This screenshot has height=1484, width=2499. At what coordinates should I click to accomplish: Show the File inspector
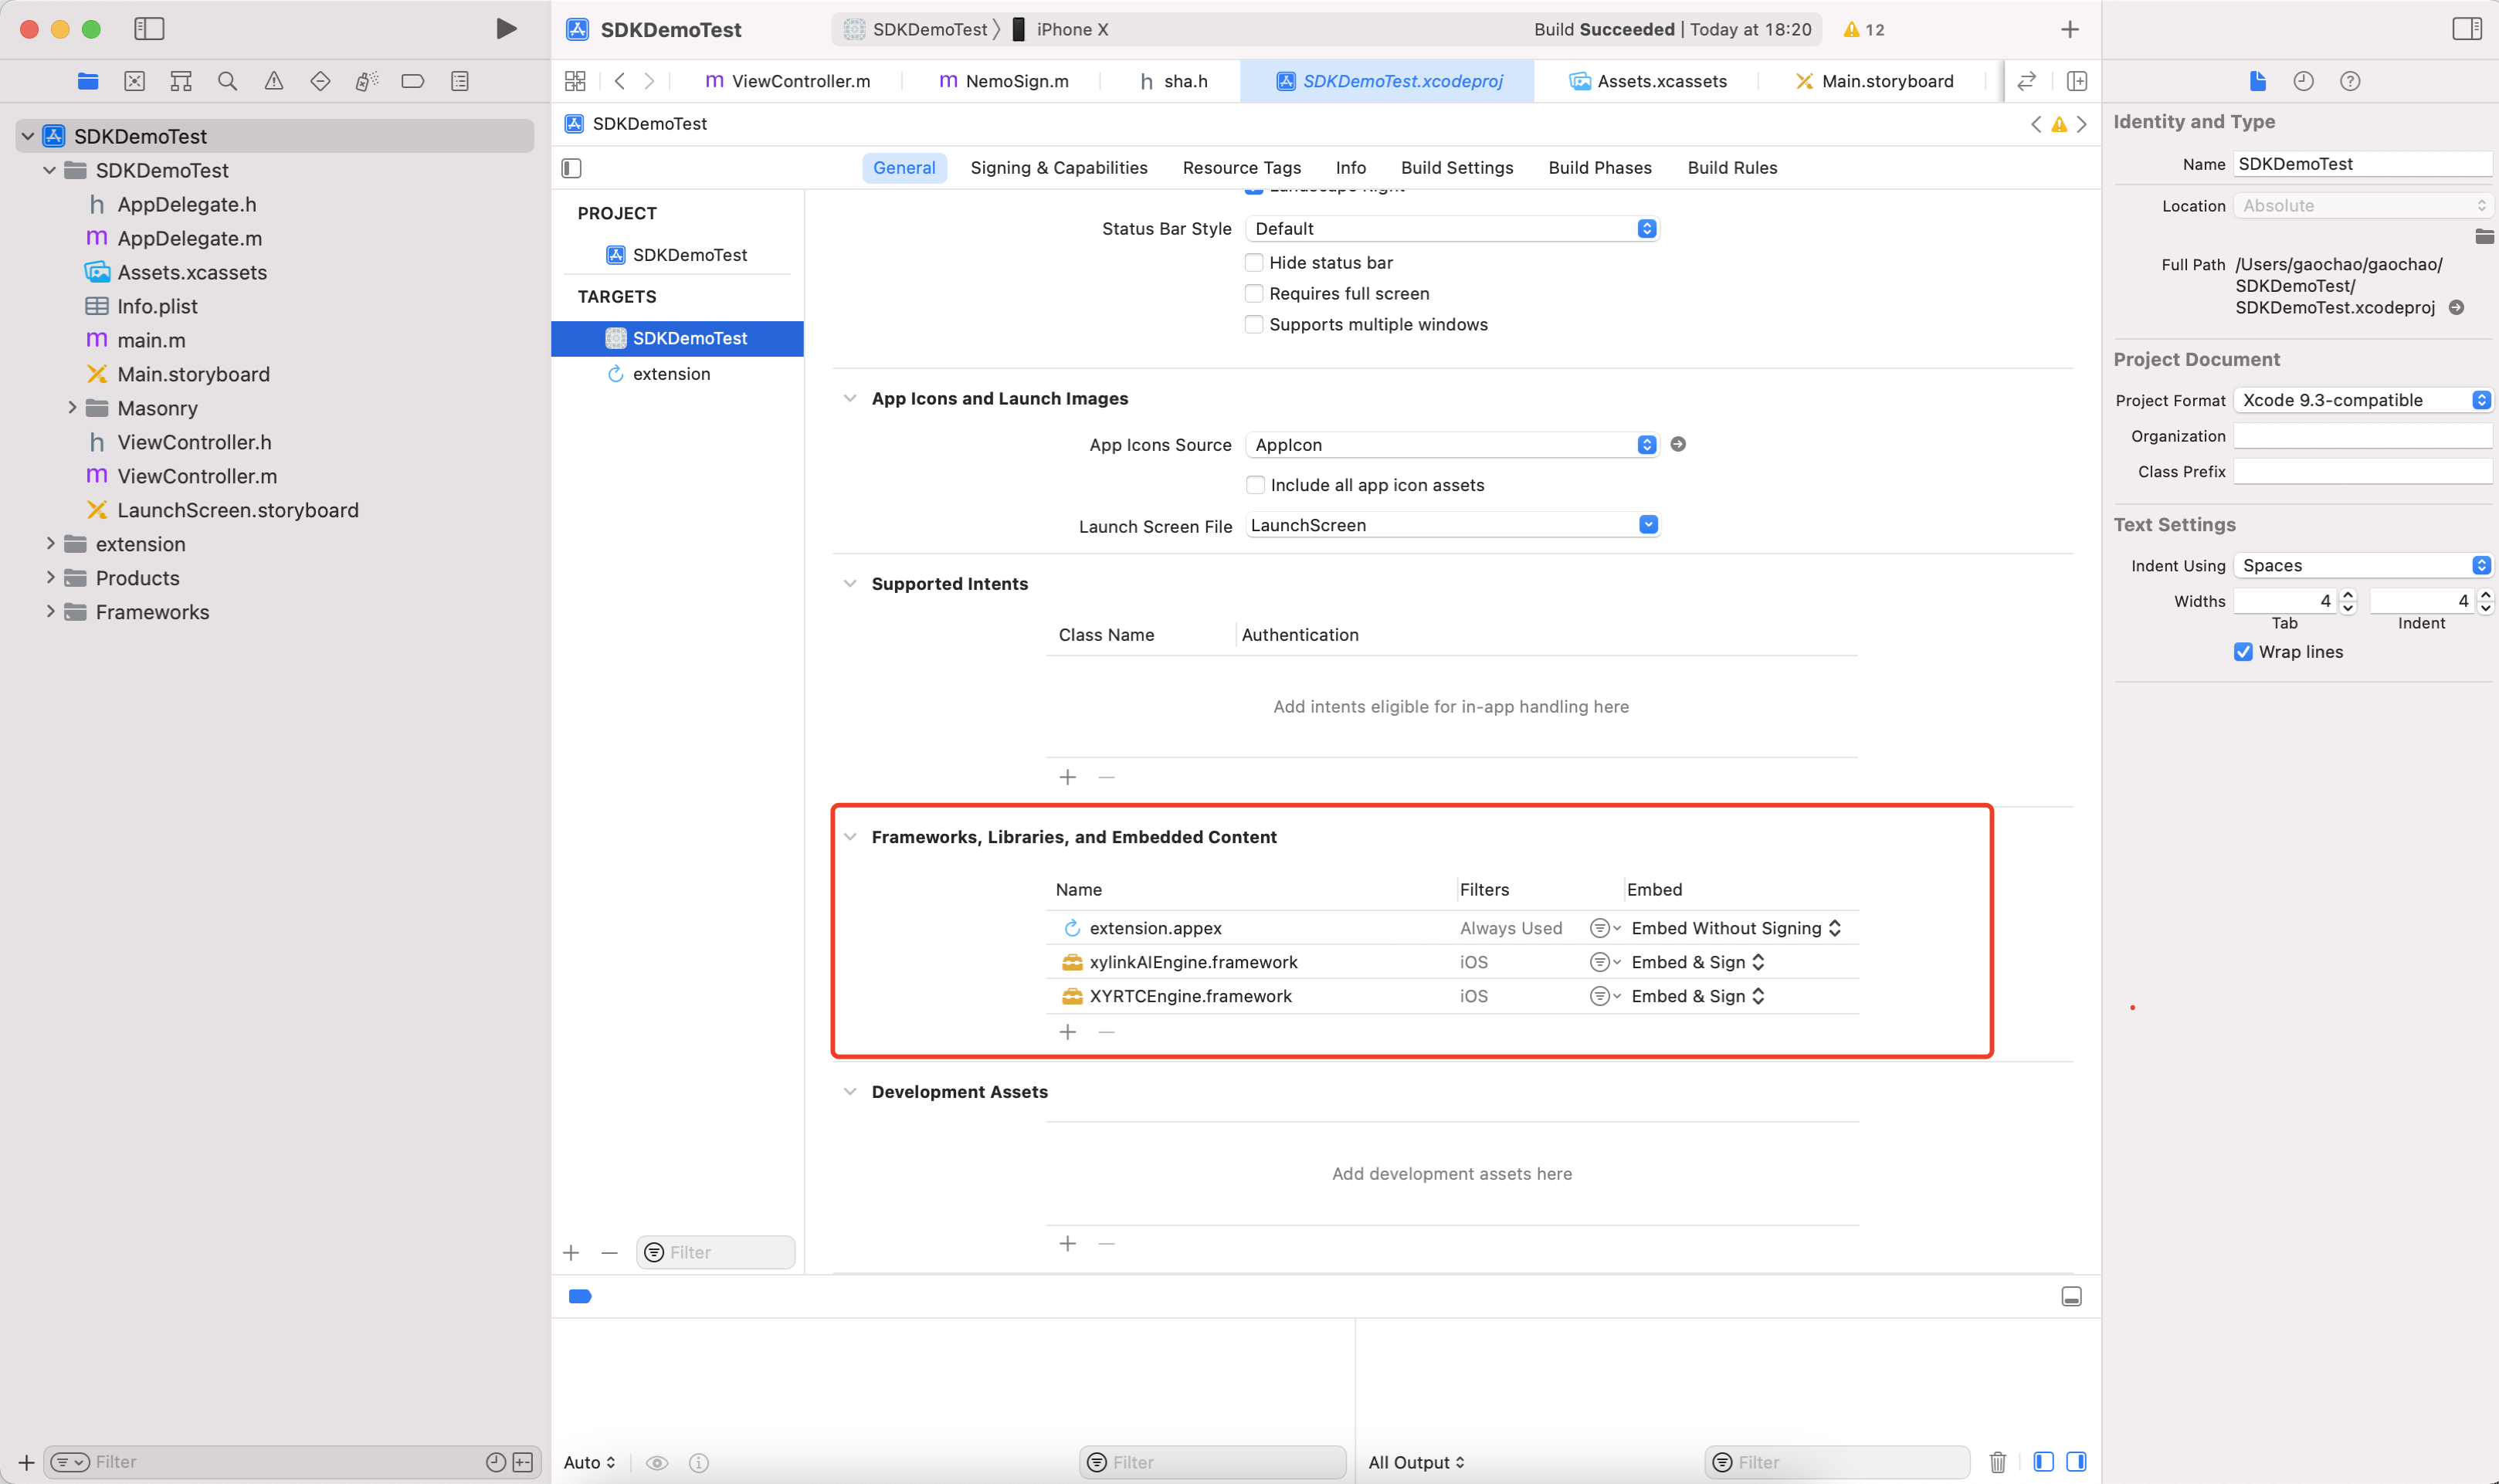(x=2257, y=81)
